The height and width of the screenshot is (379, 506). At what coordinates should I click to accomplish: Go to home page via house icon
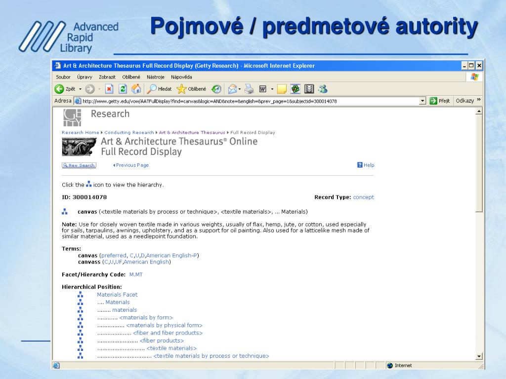click(x=136, y=89)
